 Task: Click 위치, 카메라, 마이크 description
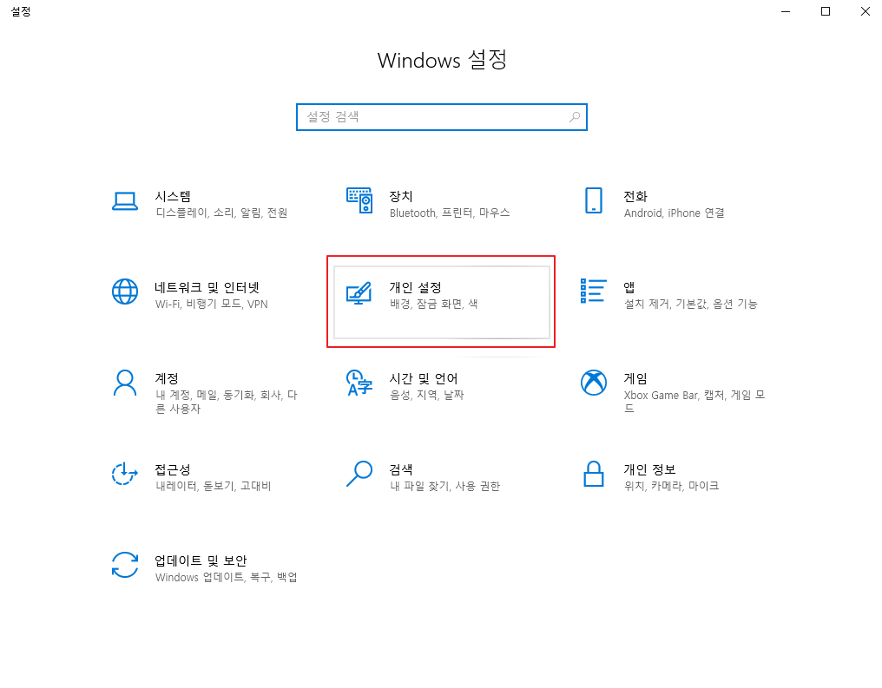tap(672, 486)
